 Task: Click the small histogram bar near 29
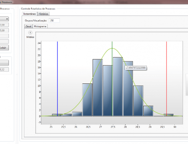[x=148, y=111]
